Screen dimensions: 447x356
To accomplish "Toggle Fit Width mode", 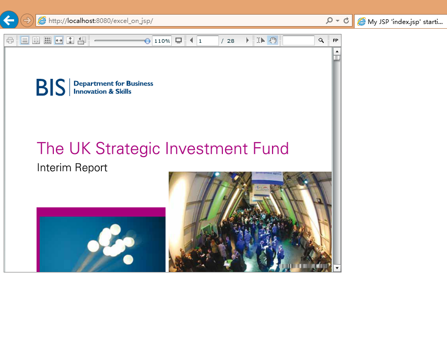I will coord(59,41).
